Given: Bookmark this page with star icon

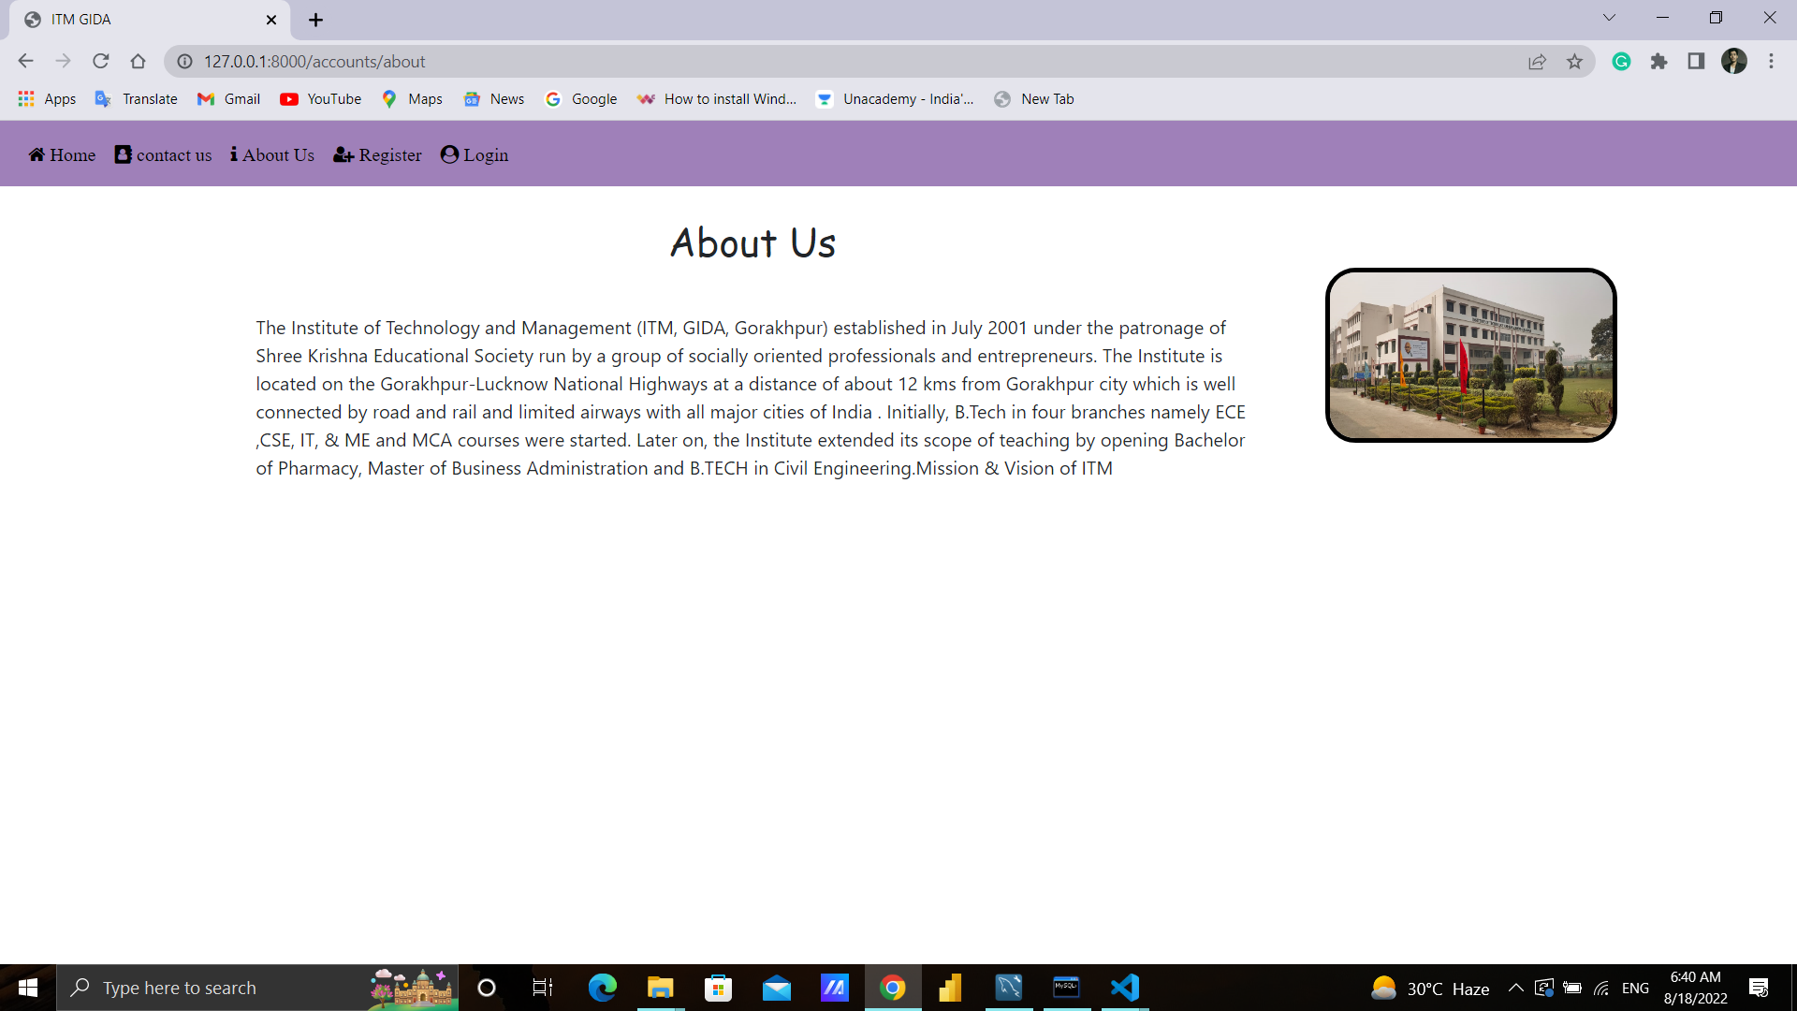Looking at the screenshot, I should (x=1574, y=62).
